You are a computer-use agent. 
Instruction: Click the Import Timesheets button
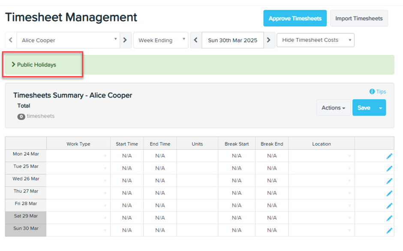[x=359, y=18]
